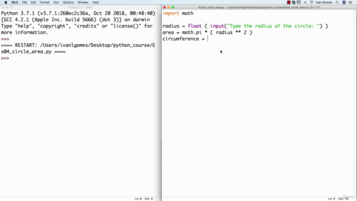Click the 'radius' variable at line start
The height and width of the screenshot is (201, 357).
coord(171,26)
